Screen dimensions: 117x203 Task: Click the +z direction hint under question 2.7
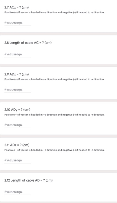coord(54,12)
